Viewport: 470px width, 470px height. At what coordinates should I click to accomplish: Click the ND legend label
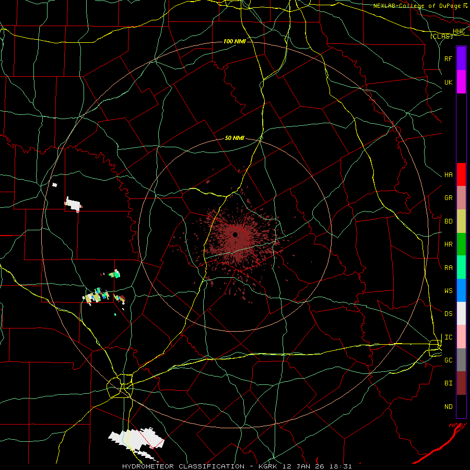pyautogui.click(x=448, y=407)
